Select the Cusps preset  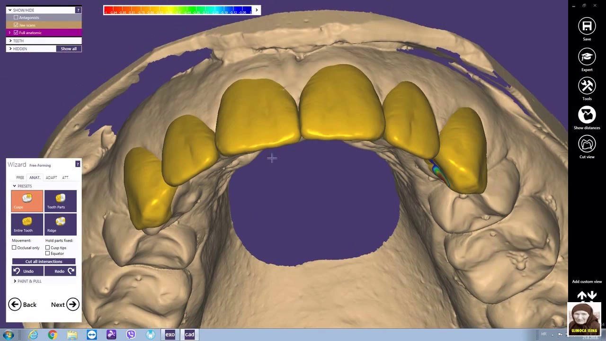[x=27, y=201]
